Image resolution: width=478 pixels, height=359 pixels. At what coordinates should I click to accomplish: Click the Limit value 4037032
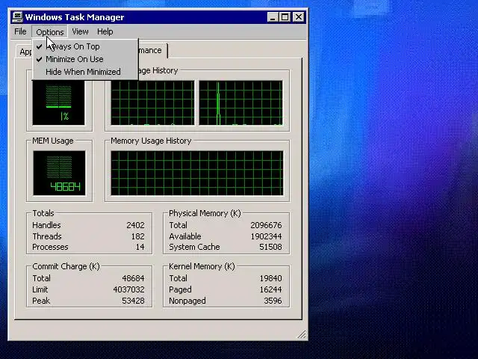pyautogui.click(x=128, y=289)
